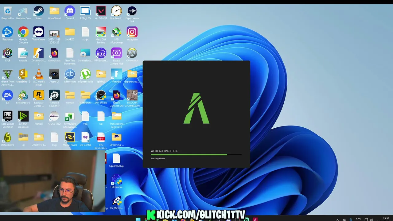Open the IPTV Smarters Pro shortcut
393x221 pixels.
(101, 53)
